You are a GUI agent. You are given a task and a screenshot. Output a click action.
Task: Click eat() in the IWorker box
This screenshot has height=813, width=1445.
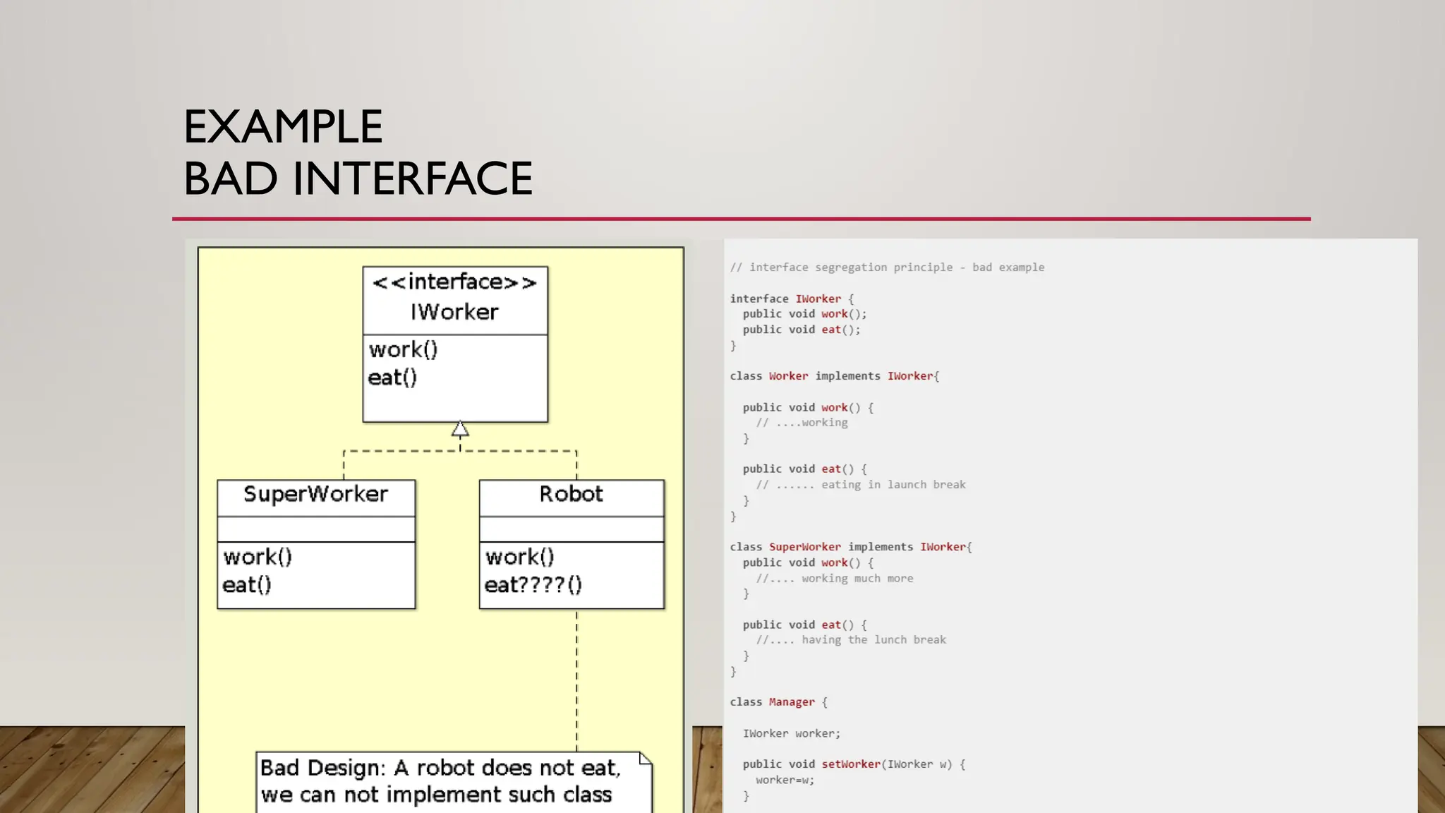click(392, 378)
